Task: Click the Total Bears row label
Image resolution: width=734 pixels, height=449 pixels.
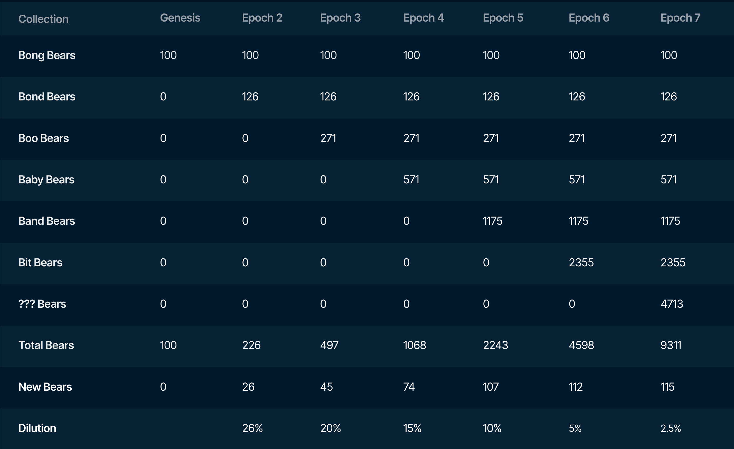Action: click(x=46, y=345)
